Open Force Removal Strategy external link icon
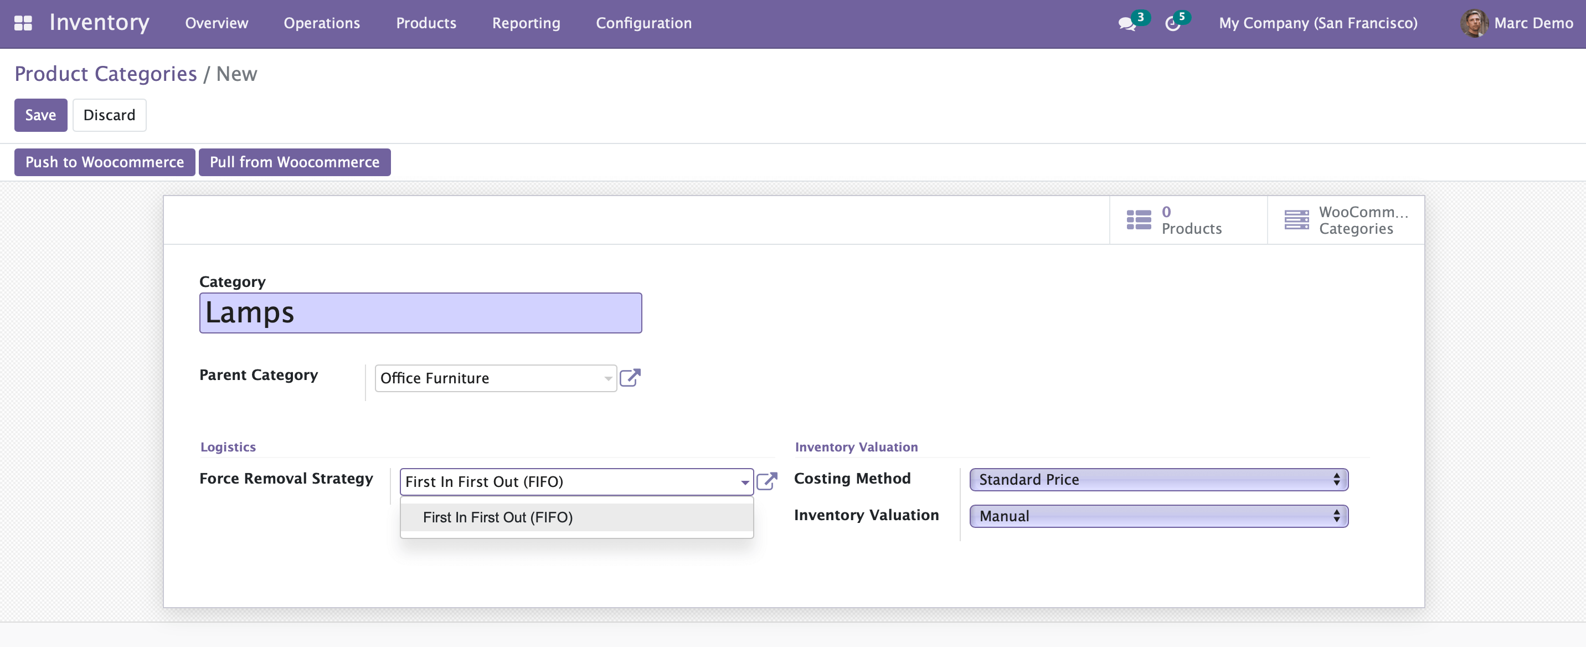The width and height of the screenshot is (1586, 647). click(766, 481)
